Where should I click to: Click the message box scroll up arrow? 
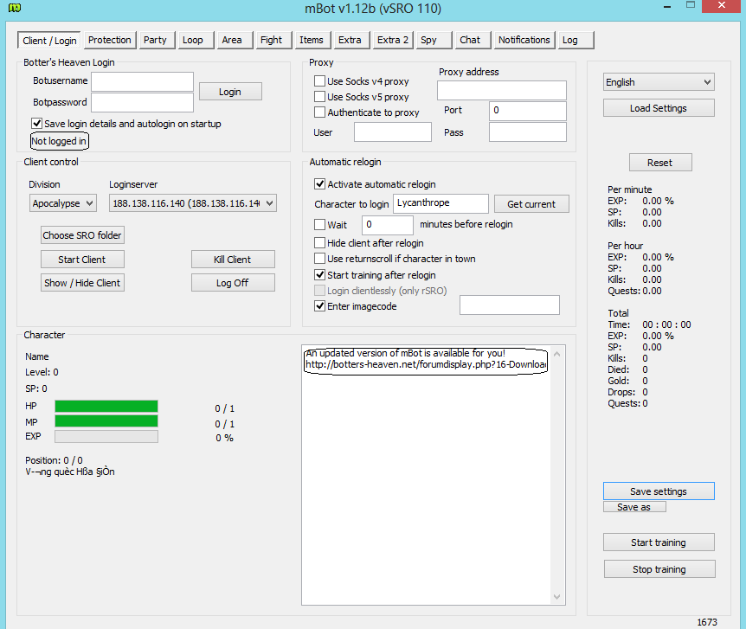tap(557, 354)
